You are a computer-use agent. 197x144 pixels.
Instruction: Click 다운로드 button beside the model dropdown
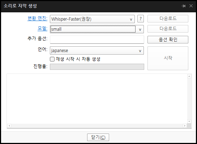(168, 29)
